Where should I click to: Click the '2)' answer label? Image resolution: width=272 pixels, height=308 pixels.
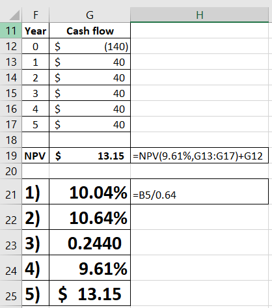coord(36,217)
